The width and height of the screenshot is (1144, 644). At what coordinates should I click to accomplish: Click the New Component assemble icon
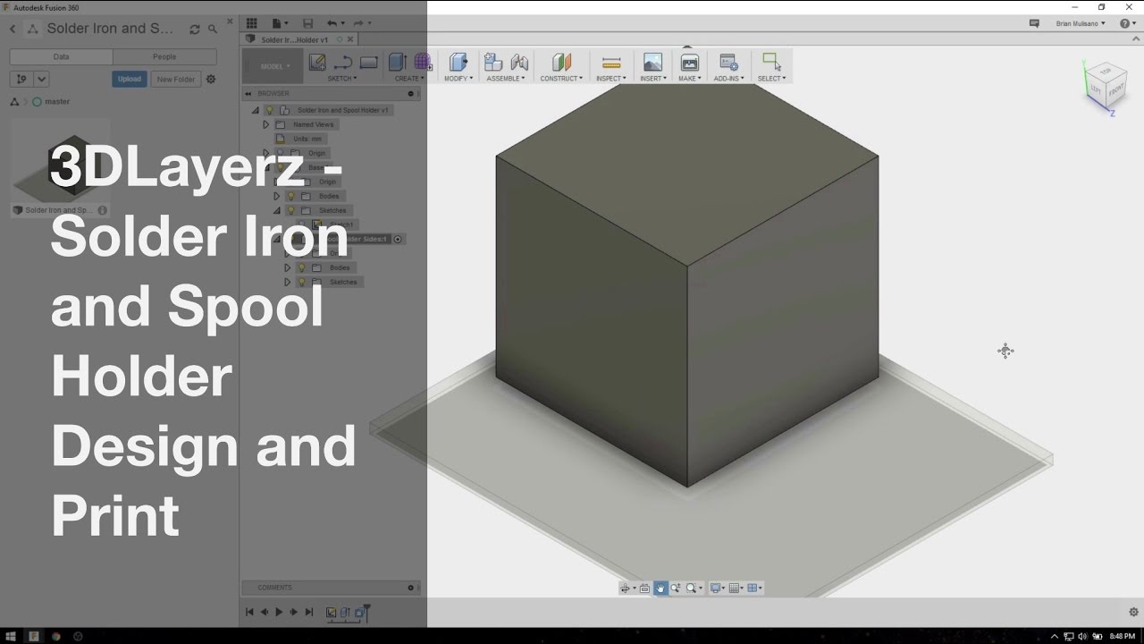(x=493, y=62)
